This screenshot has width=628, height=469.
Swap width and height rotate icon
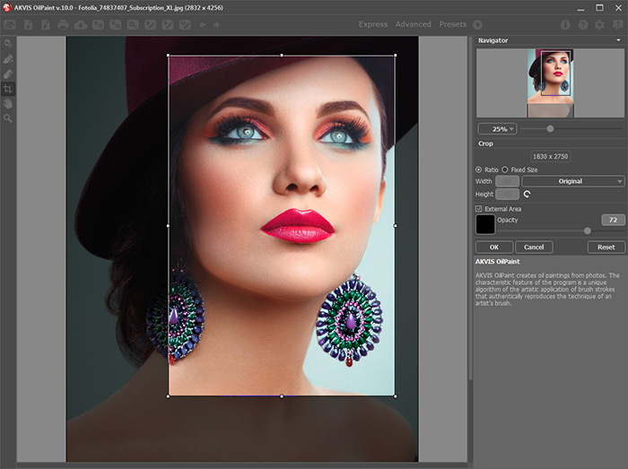coord(527,194)
